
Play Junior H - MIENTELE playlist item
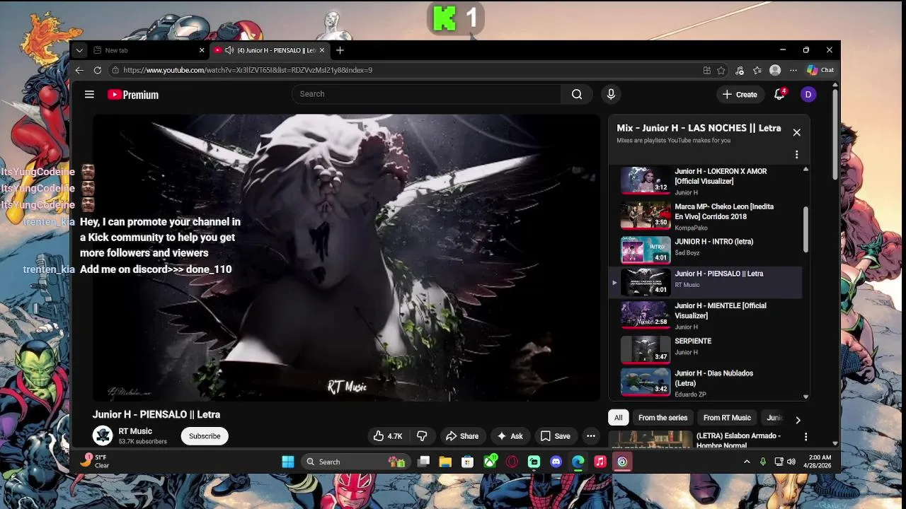[708, 315]
